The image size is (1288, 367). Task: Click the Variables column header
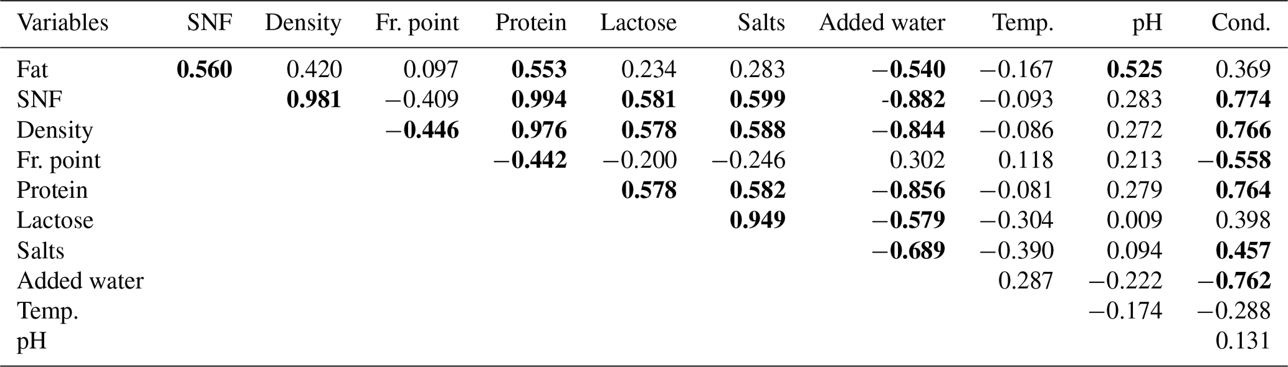[62, 23]
